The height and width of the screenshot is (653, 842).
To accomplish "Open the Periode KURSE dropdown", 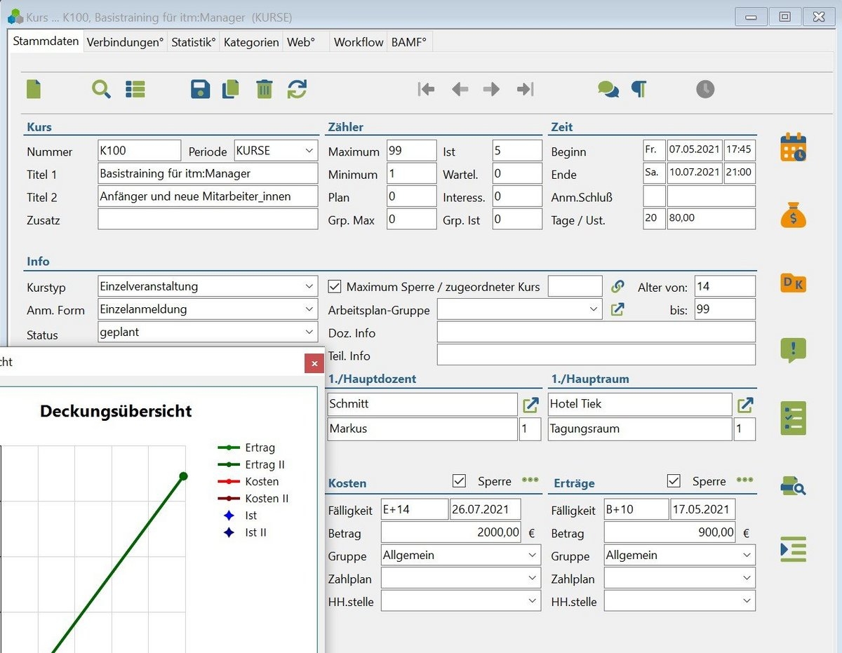I will tap(310, 151).
